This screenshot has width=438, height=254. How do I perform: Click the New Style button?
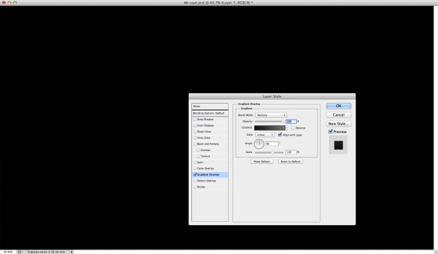point(339,124)
